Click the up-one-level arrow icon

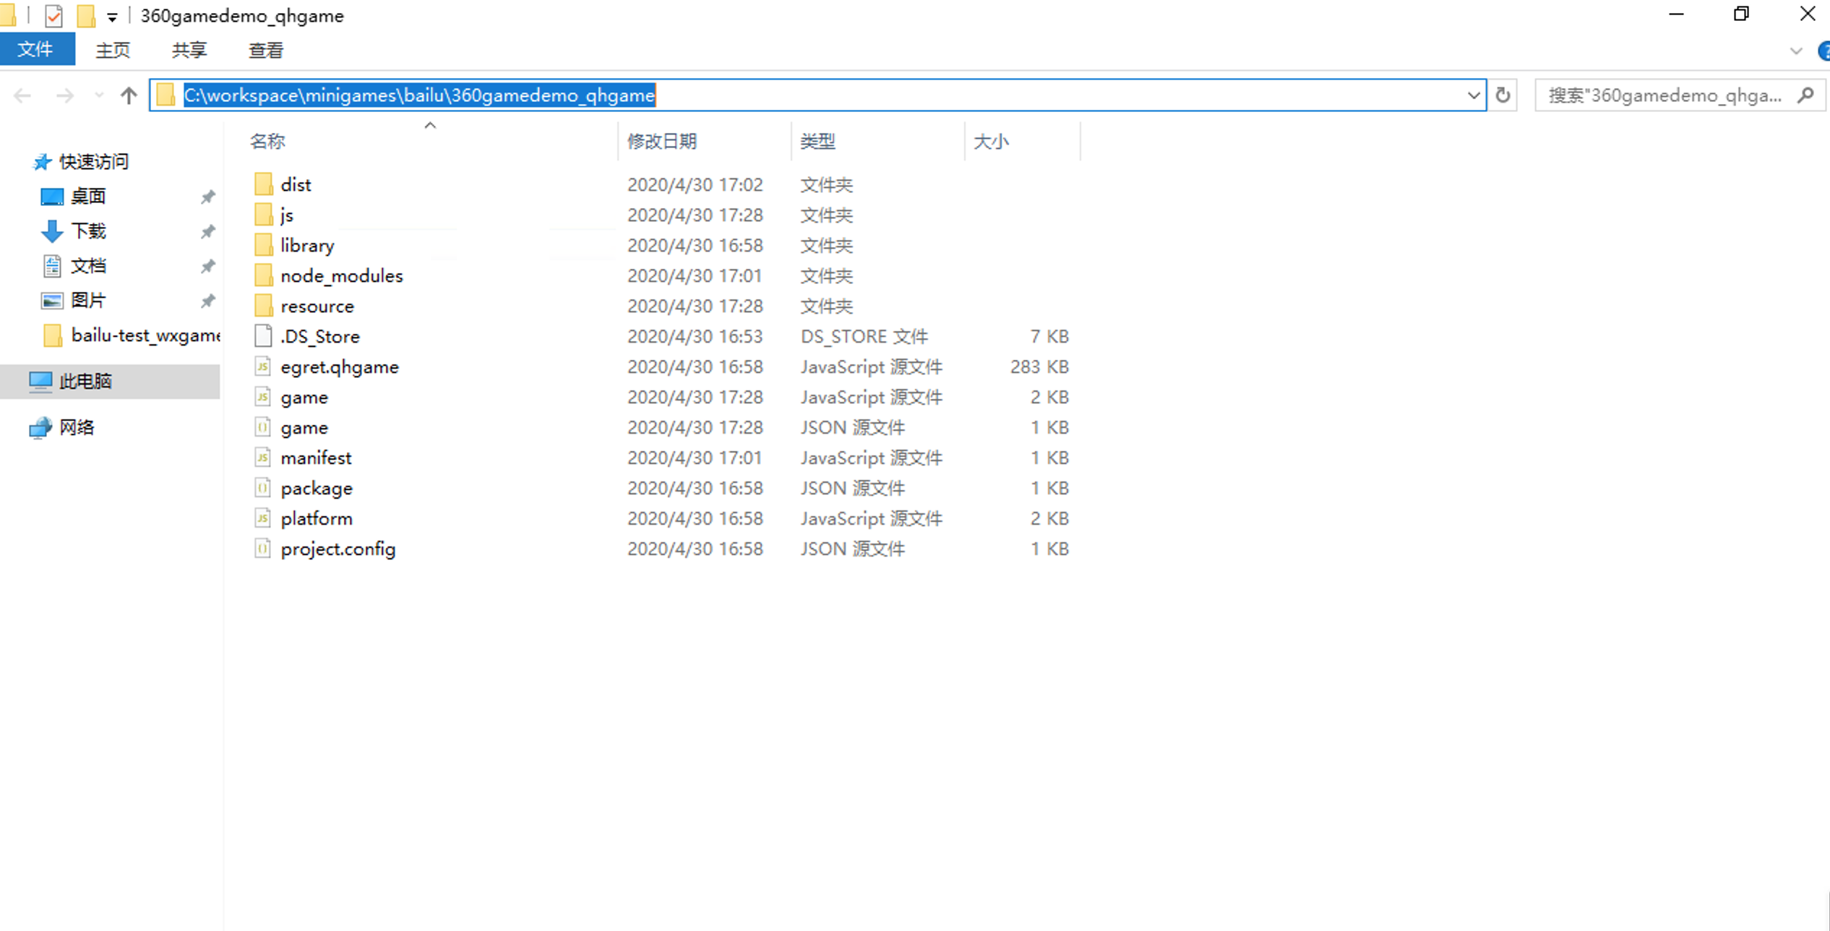(129, 95)
